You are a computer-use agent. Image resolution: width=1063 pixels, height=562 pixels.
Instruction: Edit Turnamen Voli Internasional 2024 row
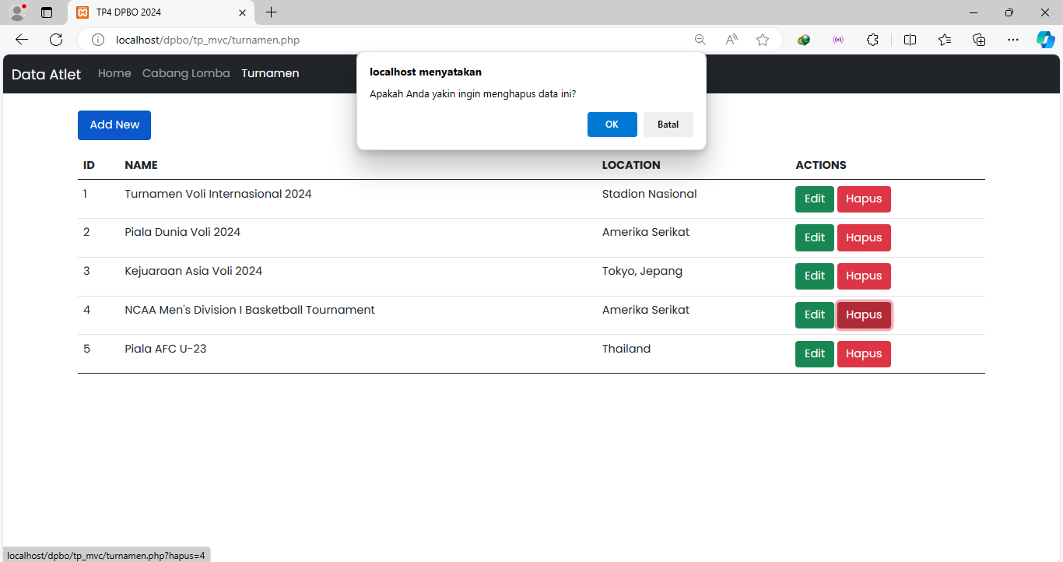(814, 199)
